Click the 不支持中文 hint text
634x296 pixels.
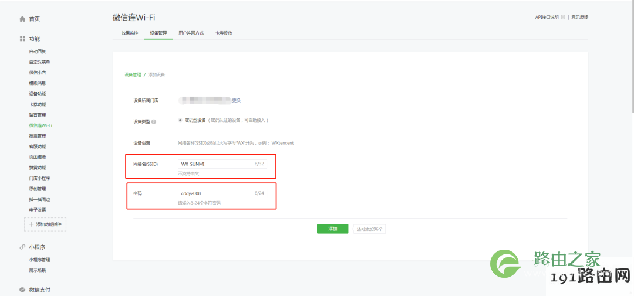(188, 173)
